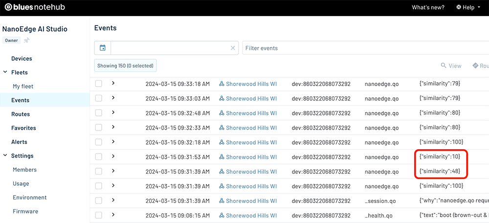
Task: Check the box for the 09:32:33 AM event
Action: click(99, 127)
